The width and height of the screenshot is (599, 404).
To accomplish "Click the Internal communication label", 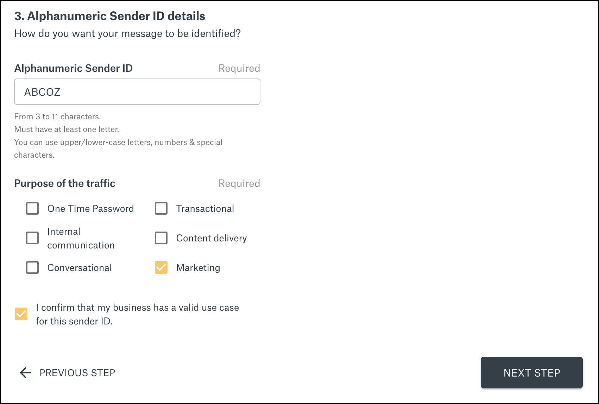I will (81, 238).
